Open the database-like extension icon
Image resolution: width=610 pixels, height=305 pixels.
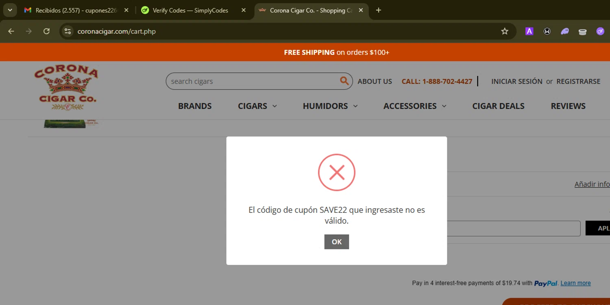582,31
